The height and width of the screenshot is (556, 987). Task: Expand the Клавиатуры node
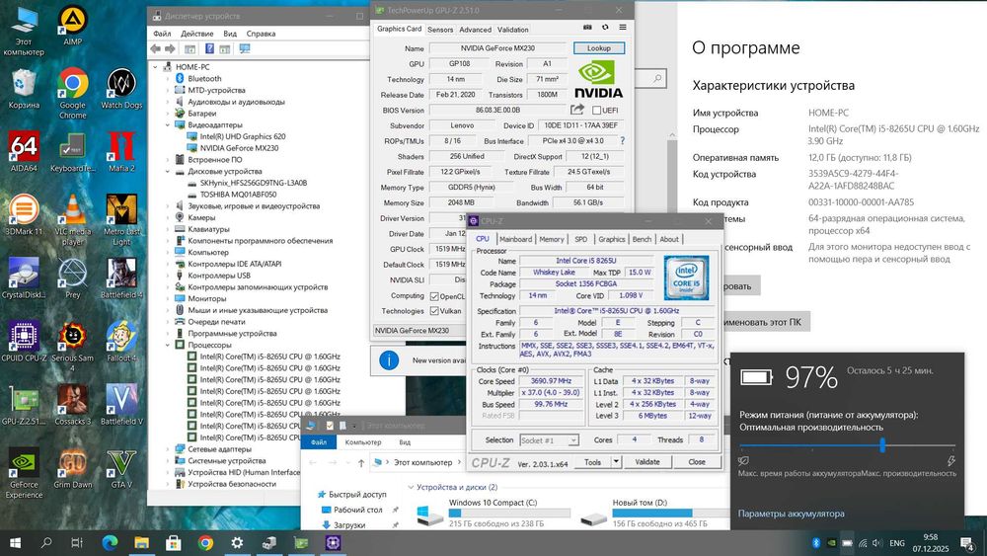click(168, 229)
